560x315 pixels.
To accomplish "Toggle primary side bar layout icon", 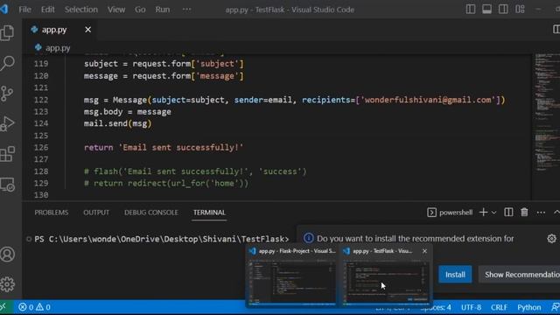I will (471, 10).
